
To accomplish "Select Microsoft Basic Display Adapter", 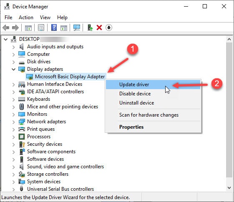I will tap(70, 77).
